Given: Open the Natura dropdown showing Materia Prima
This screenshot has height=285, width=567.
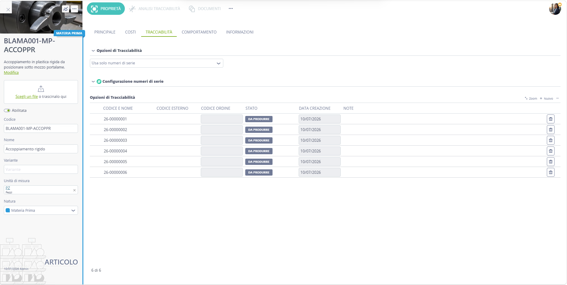Looking at the screenshot, I should coord(41,210).
